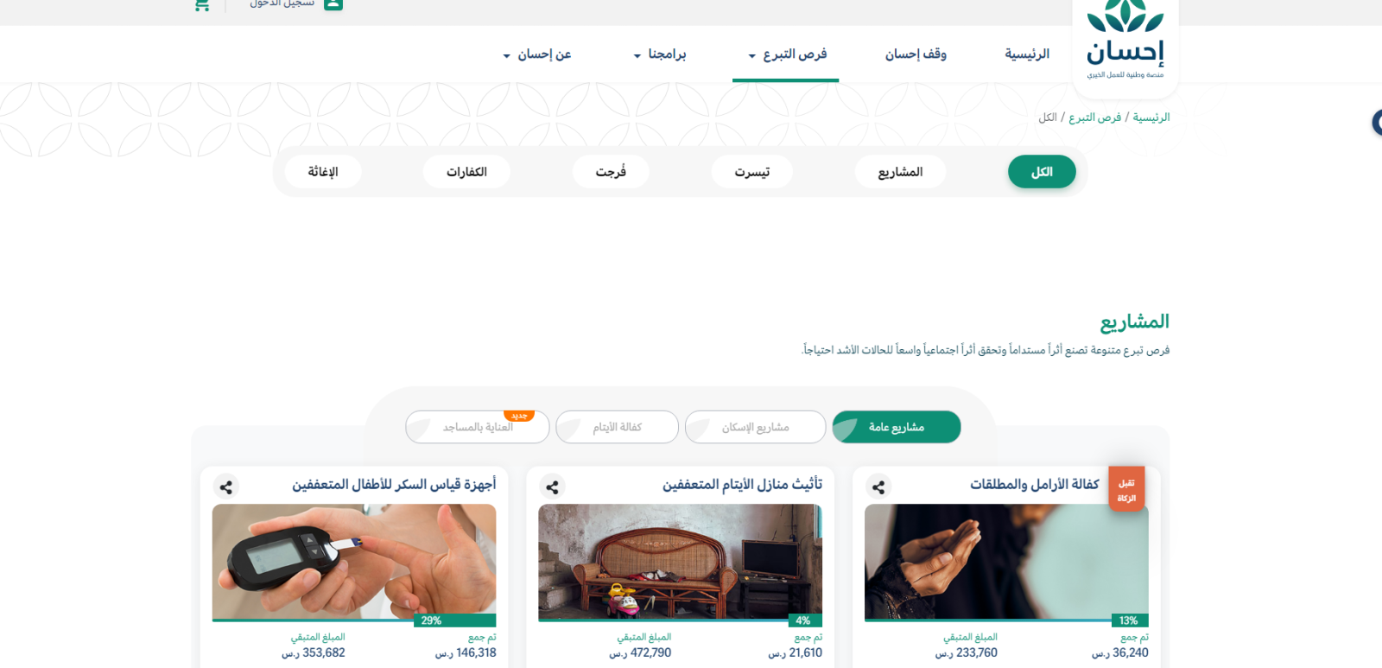Viewport: 1382px width, 668px height.
Task: Open the shopping cart icon
Action: (x=201, y=4)
